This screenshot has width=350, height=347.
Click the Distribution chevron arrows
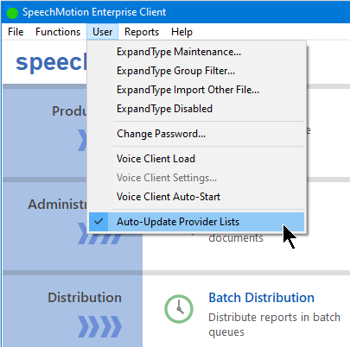(99, 326)
